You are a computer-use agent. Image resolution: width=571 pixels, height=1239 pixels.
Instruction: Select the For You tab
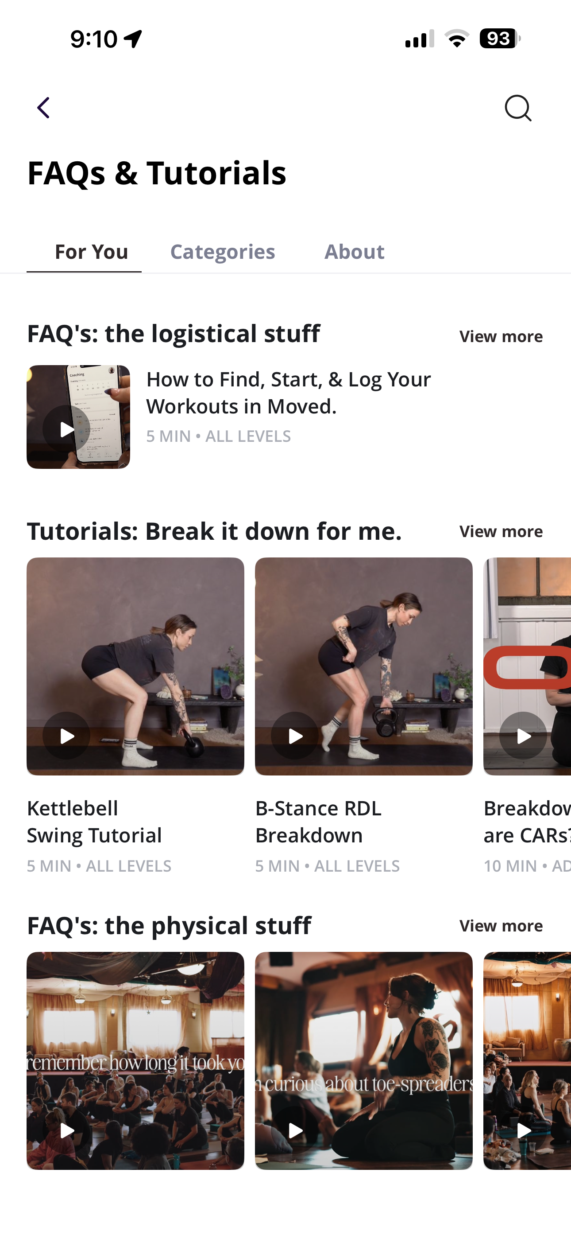[91, 252]
